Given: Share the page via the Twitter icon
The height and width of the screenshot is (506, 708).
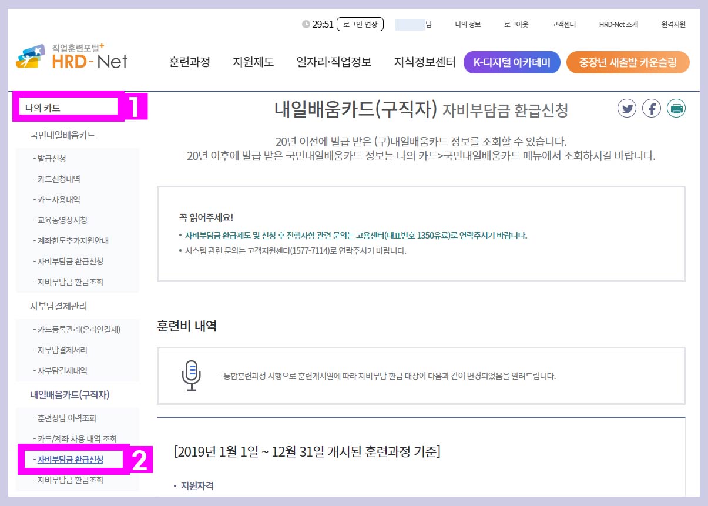Looking at the screenshot, I should click(x=628, y=108).
